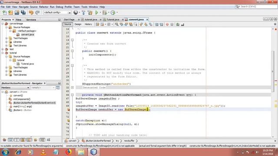Click the Comment editor toolbar icon
This screenshot has width=278, height=156.
tap(178, 24)
